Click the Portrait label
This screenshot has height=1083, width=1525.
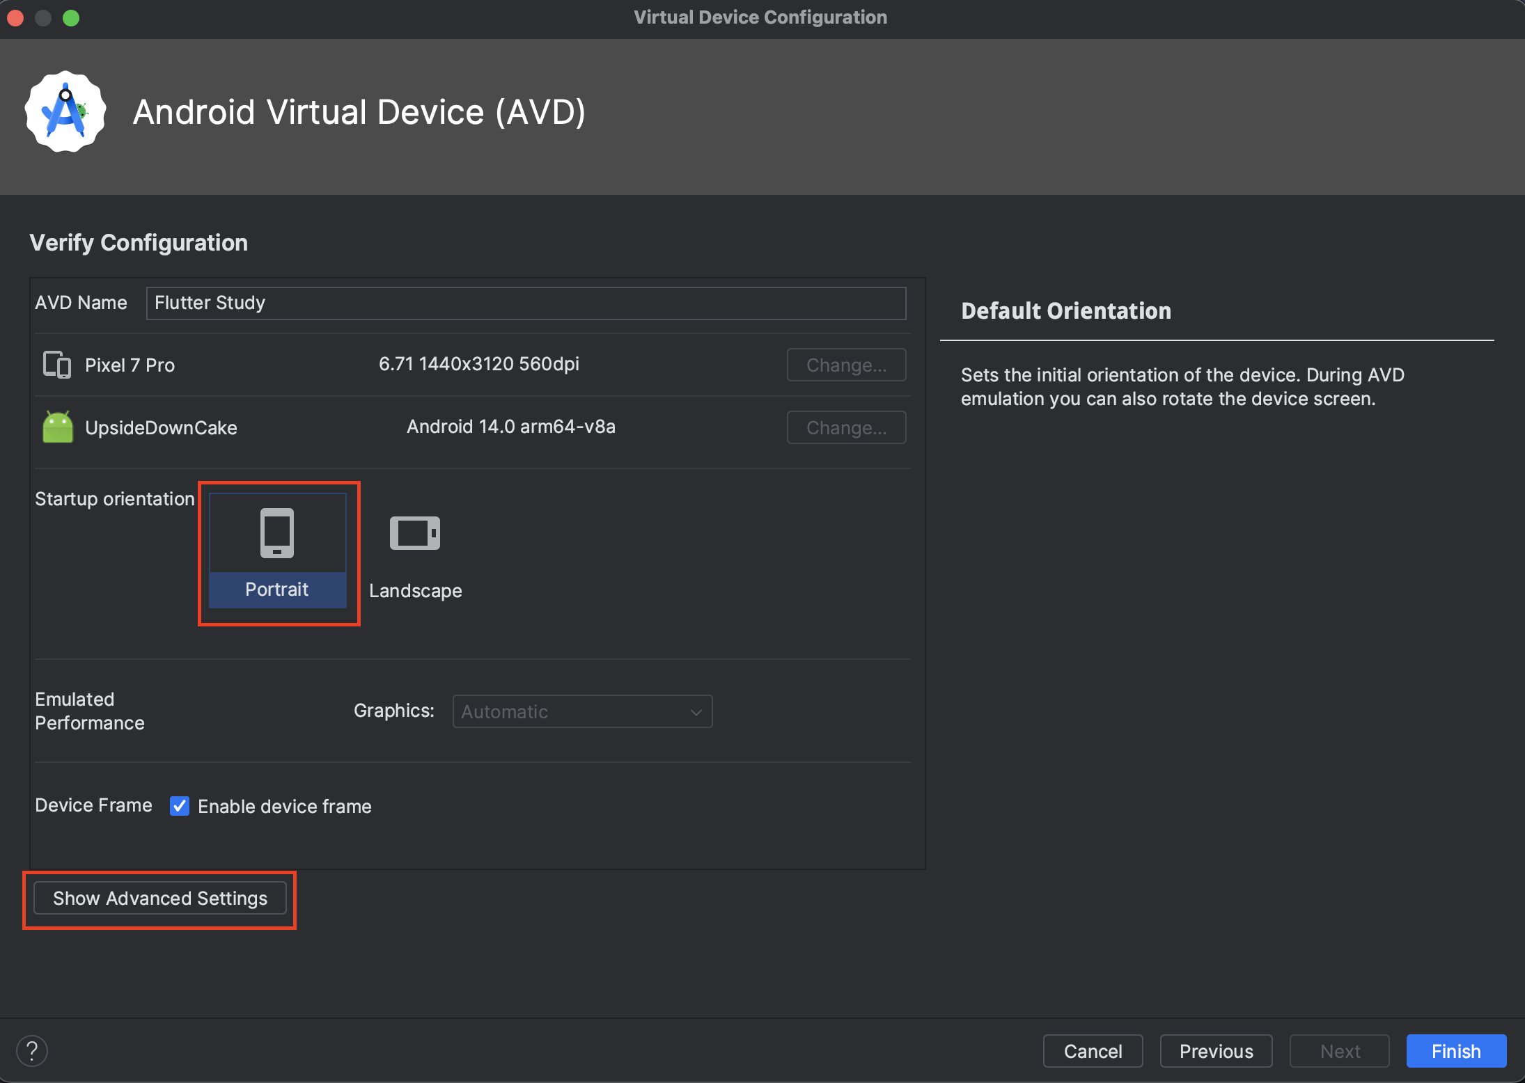[277, 590]
